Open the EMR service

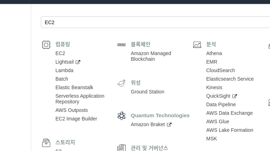point(212,62)
